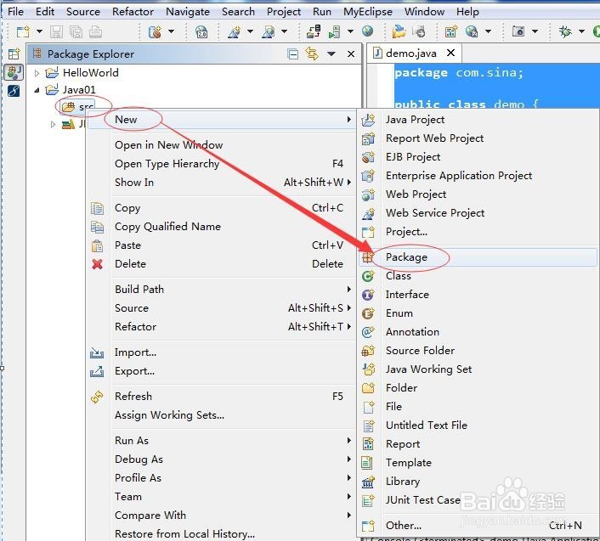600x541 pixels.
Task: Choose Refresh in the context menu
Action: [x=222, y=397]
